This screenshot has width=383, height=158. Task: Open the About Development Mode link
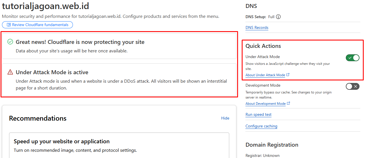(x=266, y=104)
